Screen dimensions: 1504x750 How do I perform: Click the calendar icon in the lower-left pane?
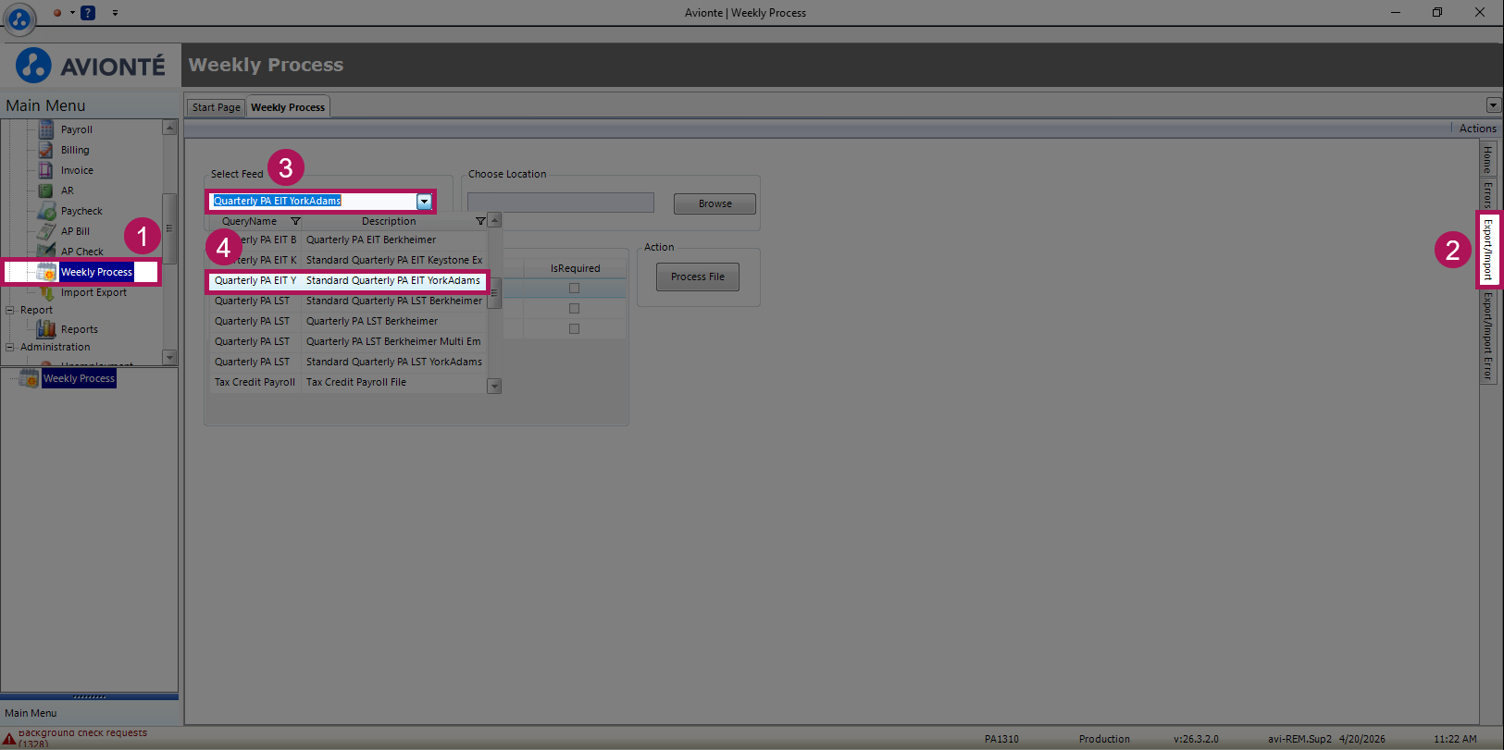(x=30, y=378)
